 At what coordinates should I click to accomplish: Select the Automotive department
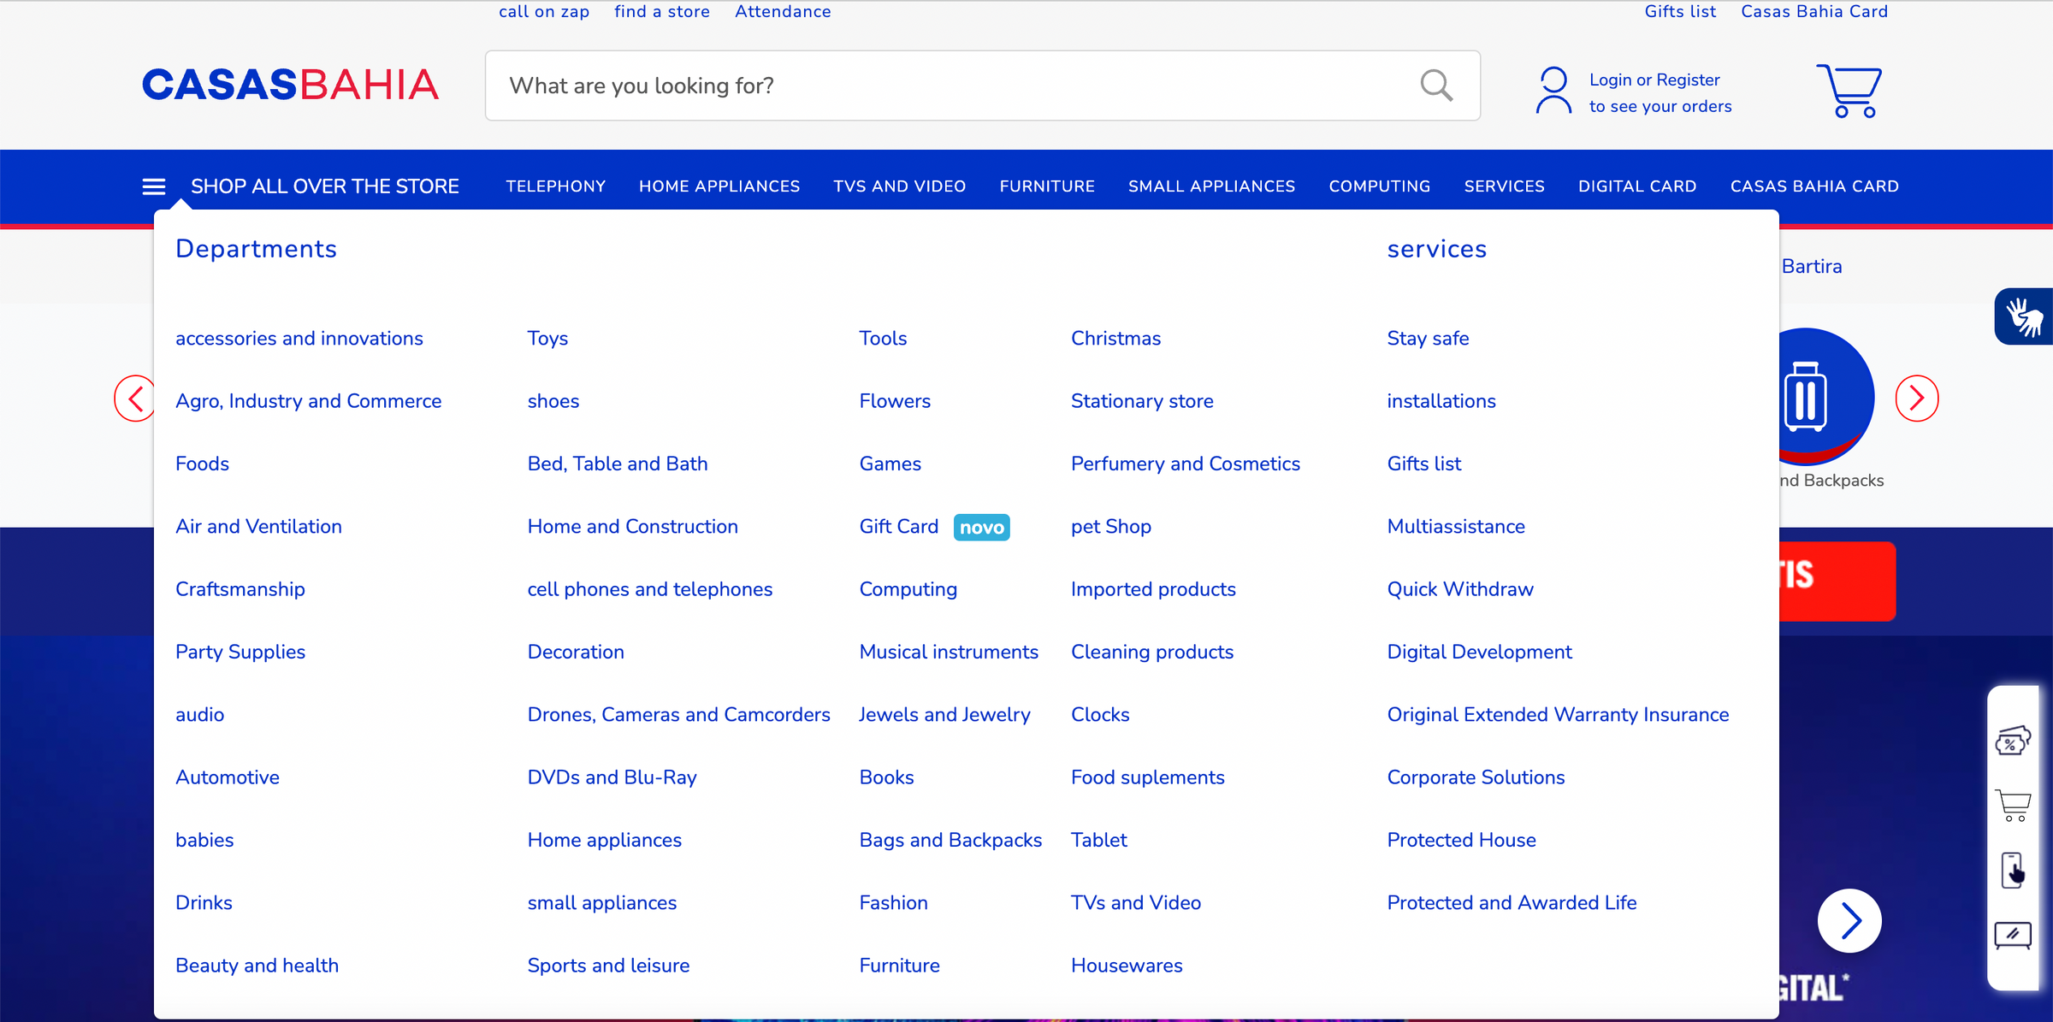228,777
